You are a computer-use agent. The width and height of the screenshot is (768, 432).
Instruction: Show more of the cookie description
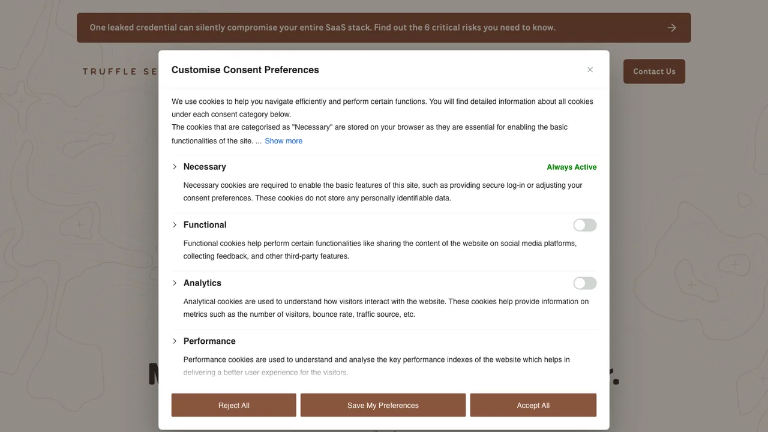tap(284, 141)
